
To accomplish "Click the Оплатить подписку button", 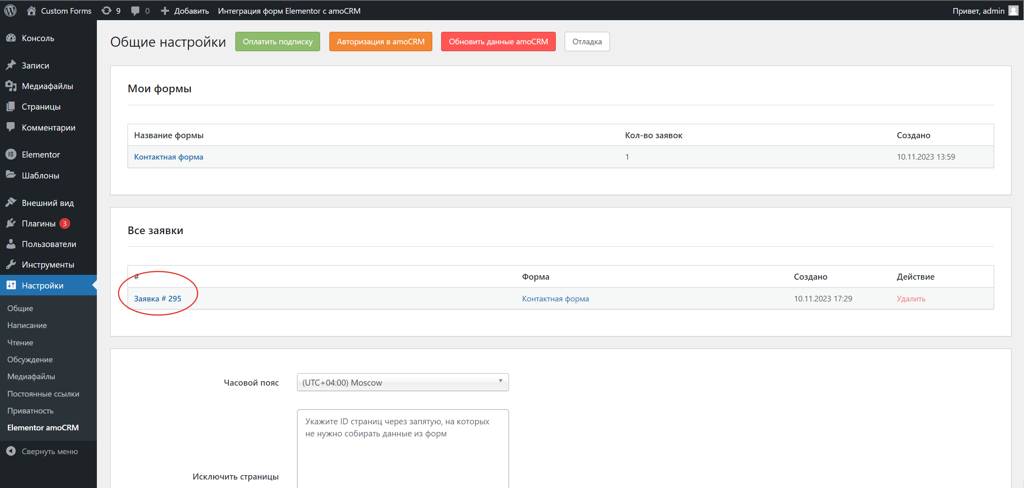I will tap(277, 42).
